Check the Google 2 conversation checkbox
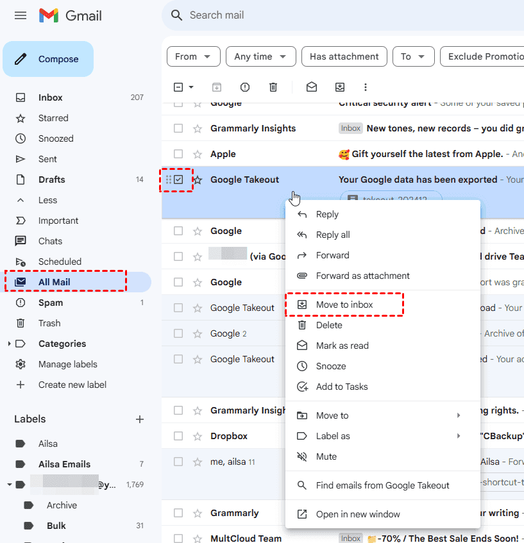The width and height of the screenshot is (524, 543). click(178, 333)
